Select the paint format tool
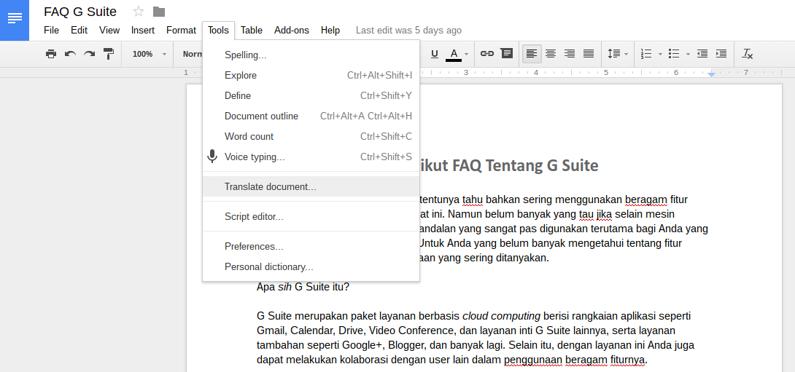Screen dimensions: 795x372 (109, 54)
